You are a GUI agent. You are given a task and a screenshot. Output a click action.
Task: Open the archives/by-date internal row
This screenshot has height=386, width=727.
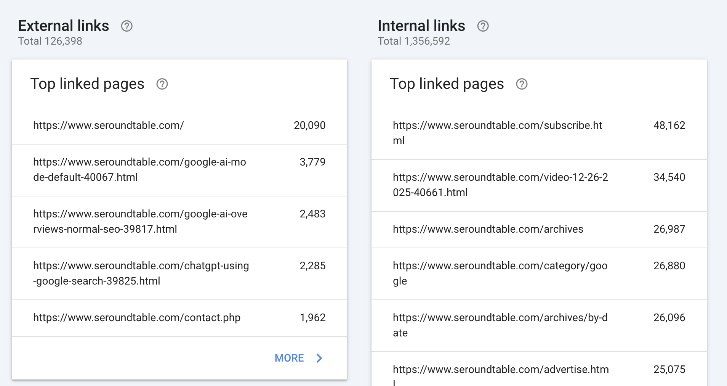click(x=539, y=325)
